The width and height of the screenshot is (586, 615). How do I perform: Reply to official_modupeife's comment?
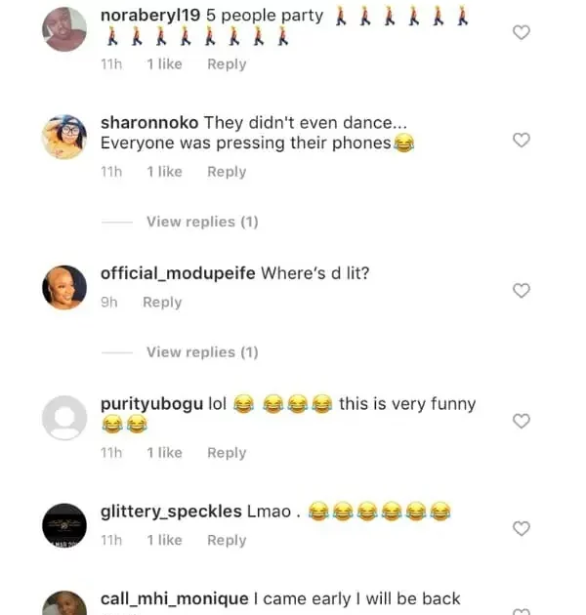coord(162,303)
